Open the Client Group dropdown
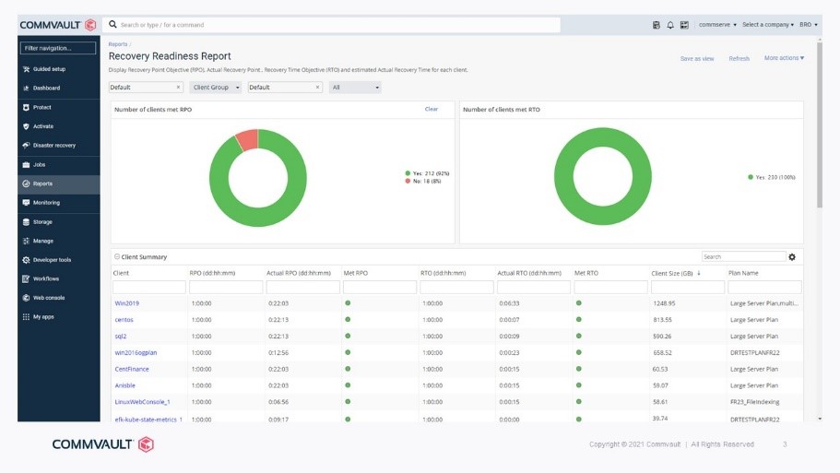 216,88
